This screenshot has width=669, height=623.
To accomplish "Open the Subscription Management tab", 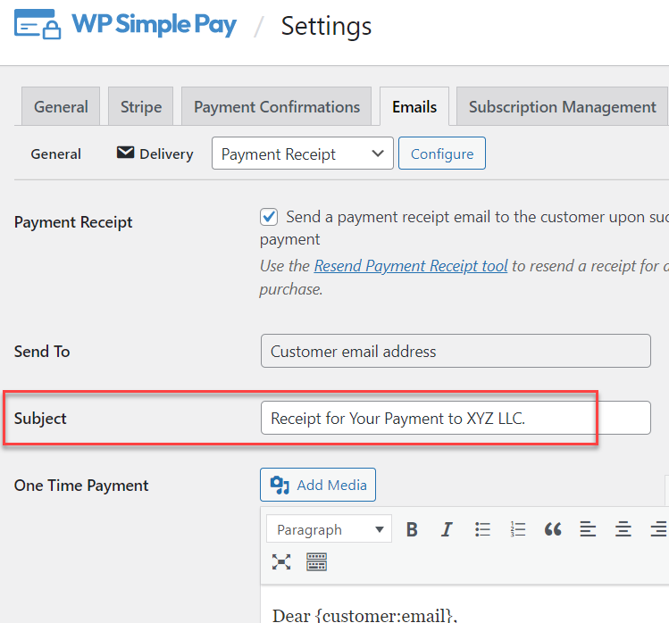I will (562, 106).
